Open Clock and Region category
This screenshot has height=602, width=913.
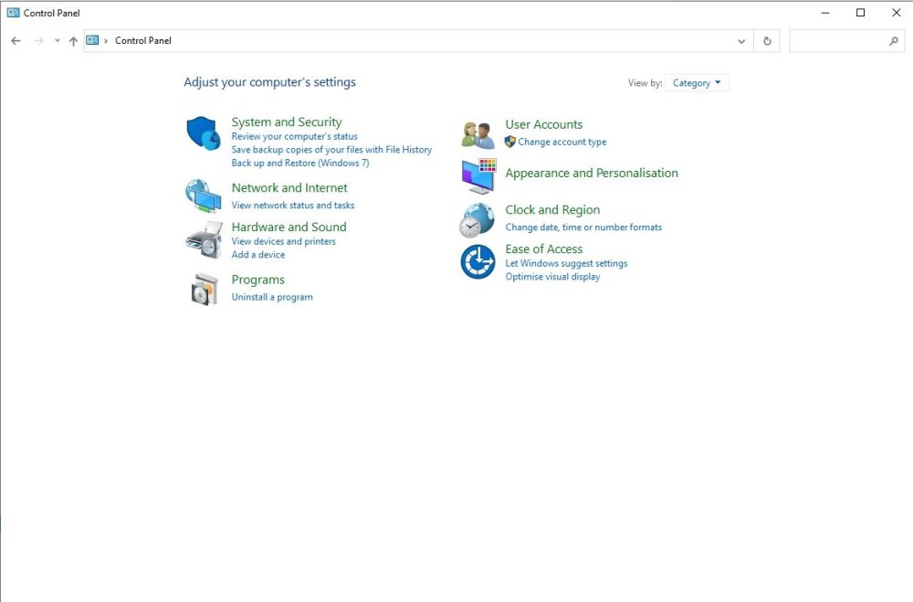(552, 210)
